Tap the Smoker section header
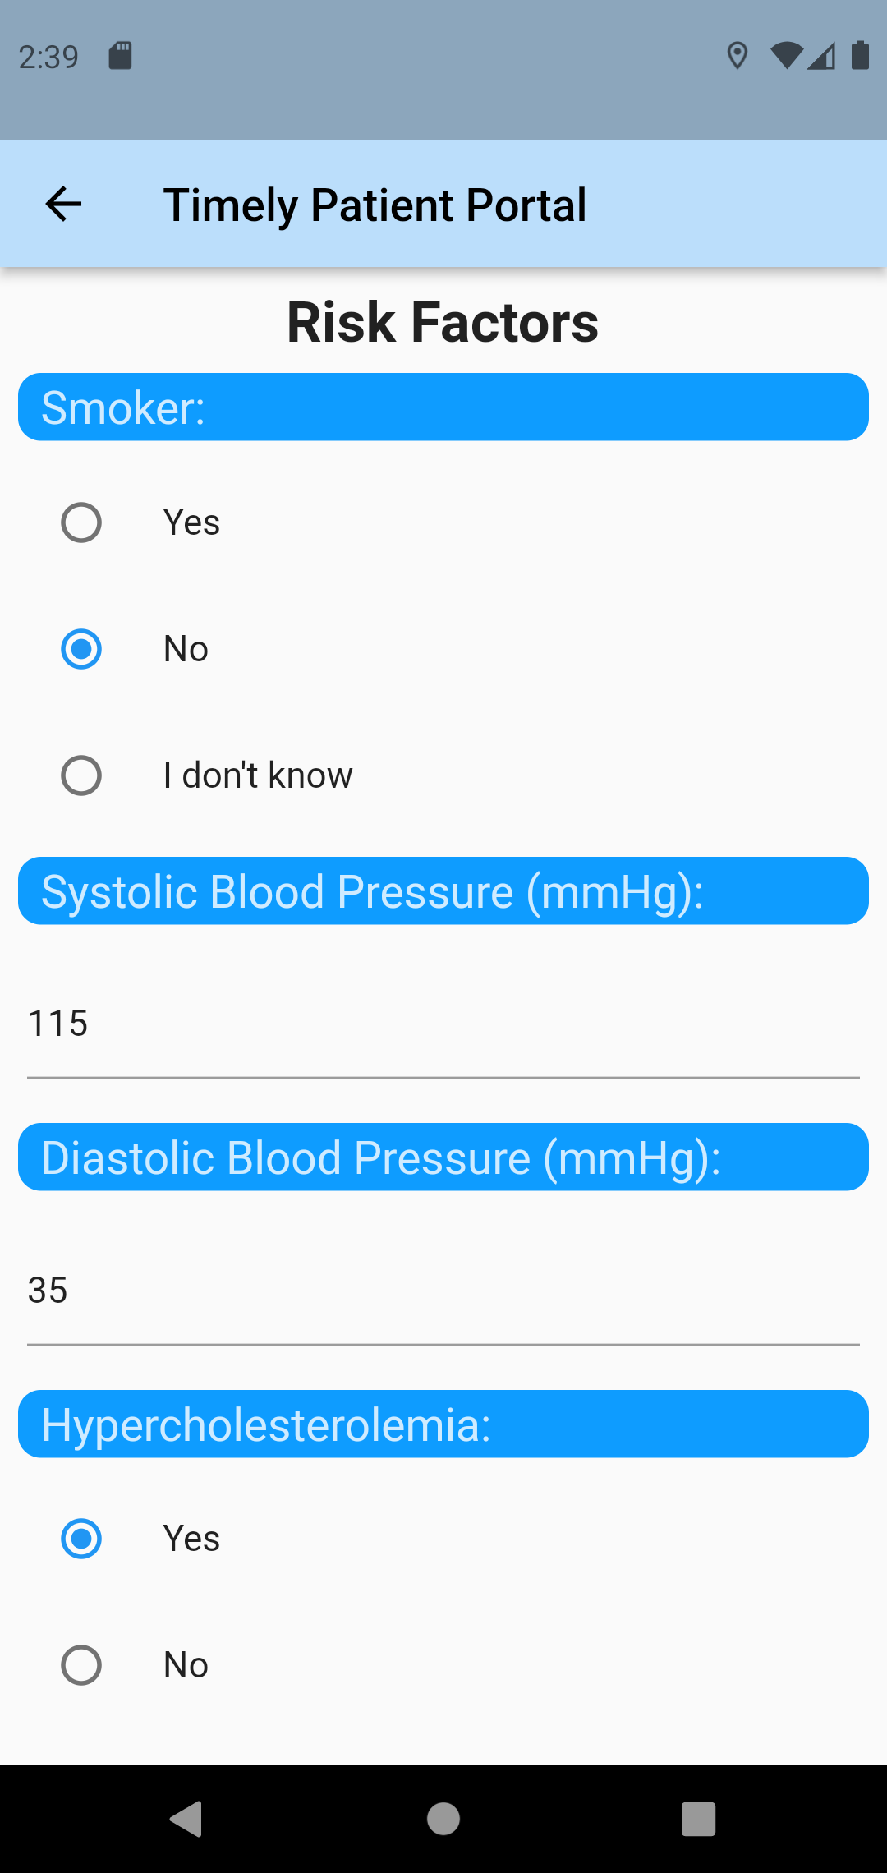This screenshot has height=1873, width=887. pyautogui.click(x=443, y=407)
